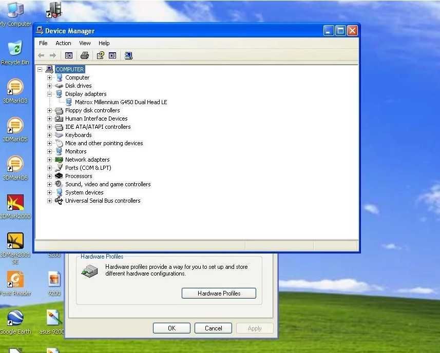Collapse the COMPUTER root node

[40, 69]
